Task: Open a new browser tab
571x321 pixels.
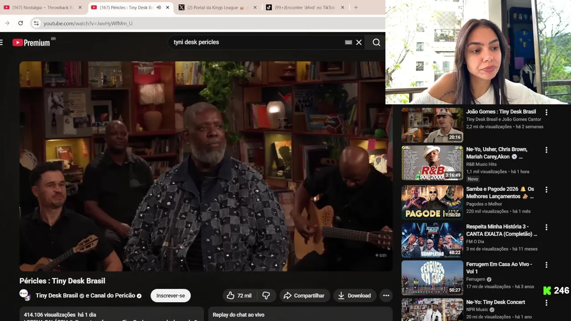Action: coord(356,8)
